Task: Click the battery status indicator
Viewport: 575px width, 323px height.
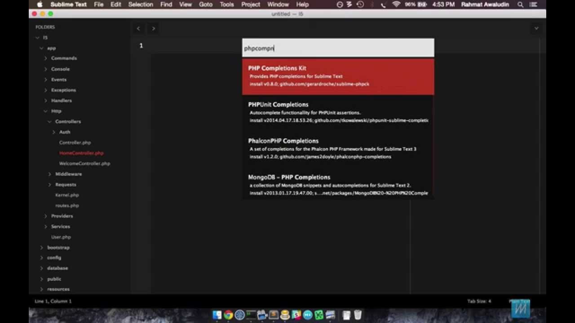Action: click(416, 4)
